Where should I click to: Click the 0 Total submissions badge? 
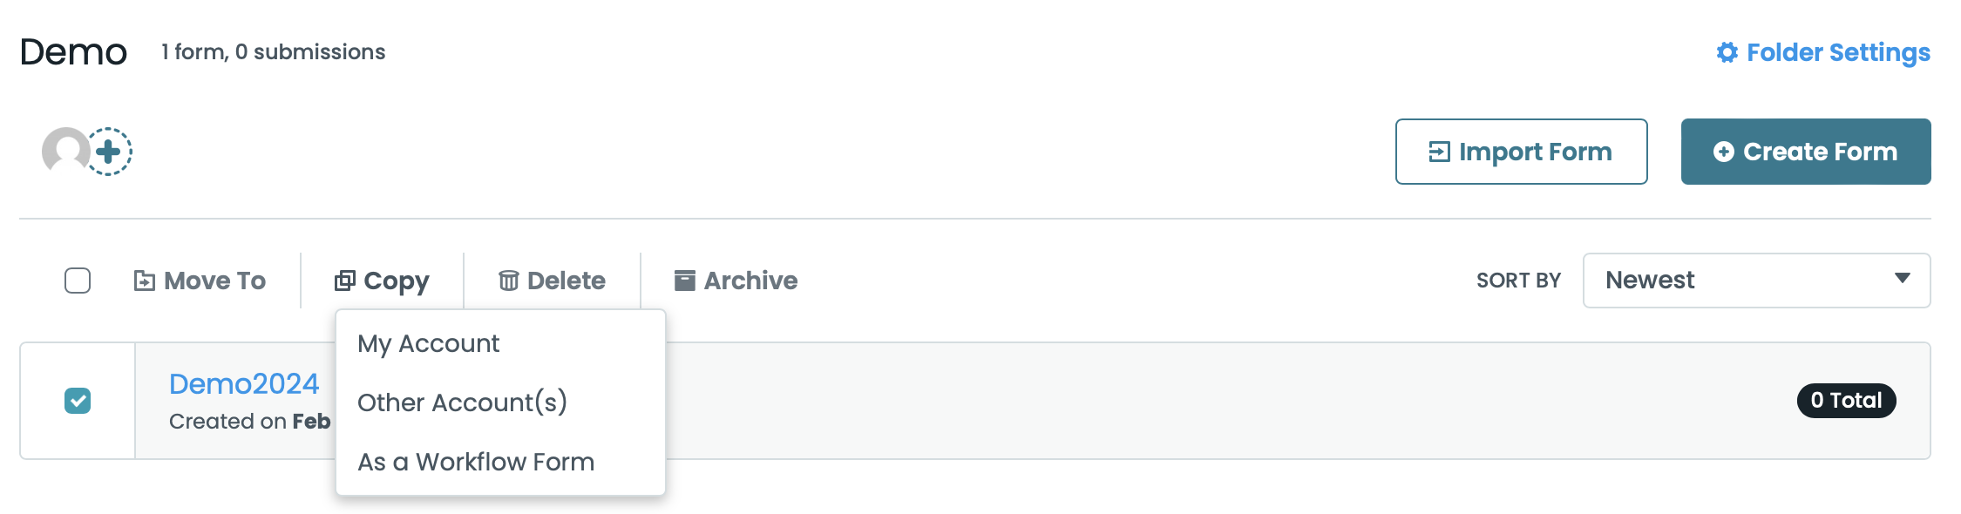1846,400
